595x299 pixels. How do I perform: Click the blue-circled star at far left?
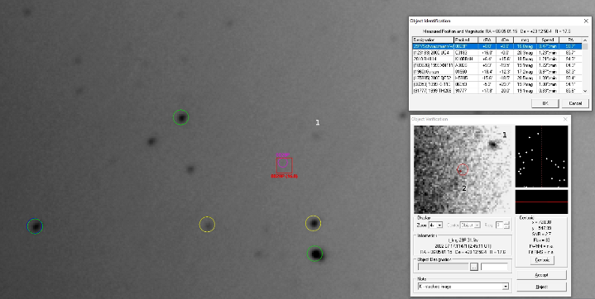pos(35,226)
